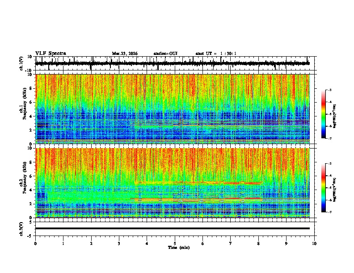The width and height of the screenshot is (354, 273).
Task: Click time axis tick label "7"
Action: (x=231, y=244)
